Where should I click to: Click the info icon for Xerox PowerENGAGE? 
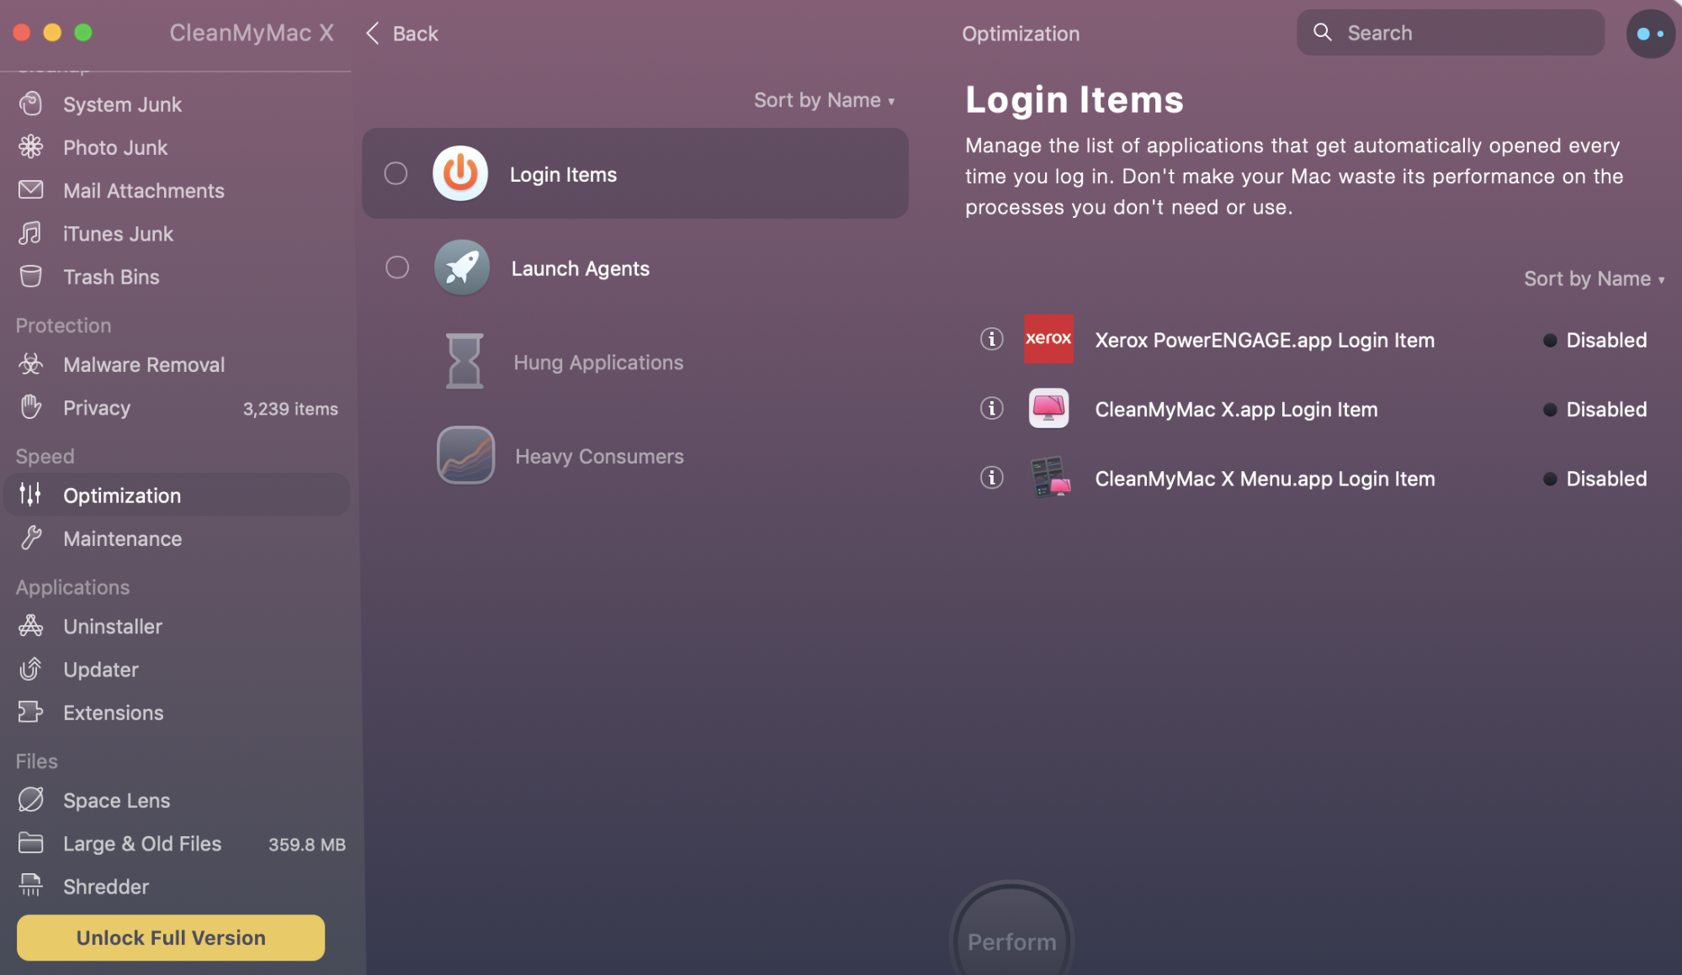991,339
